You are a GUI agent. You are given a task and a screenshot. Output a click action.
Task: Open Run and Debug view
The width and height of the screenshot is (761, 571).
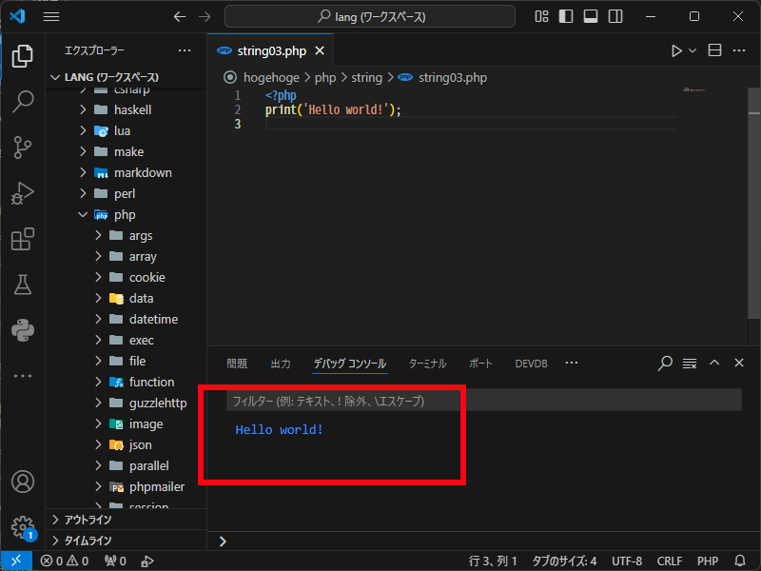click(23, 193)
